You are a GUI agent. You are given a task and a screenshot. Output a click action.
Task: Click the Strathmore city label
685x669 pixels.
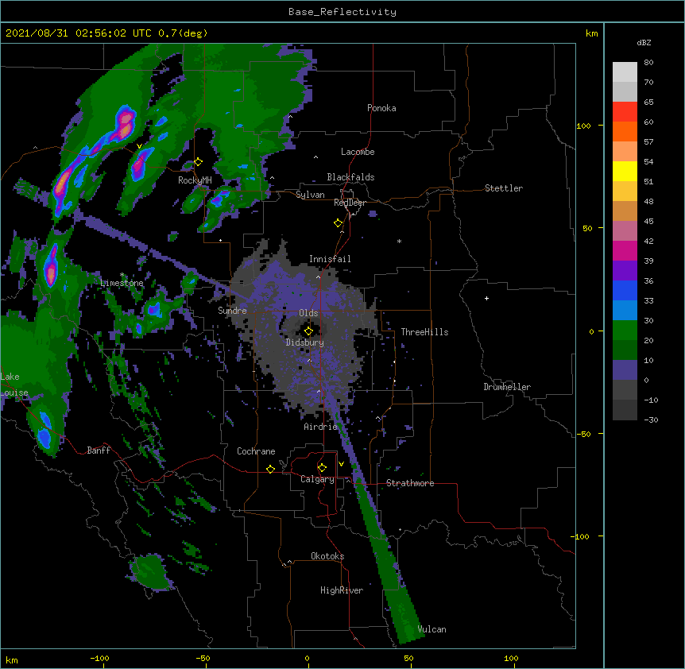point(410,483)
